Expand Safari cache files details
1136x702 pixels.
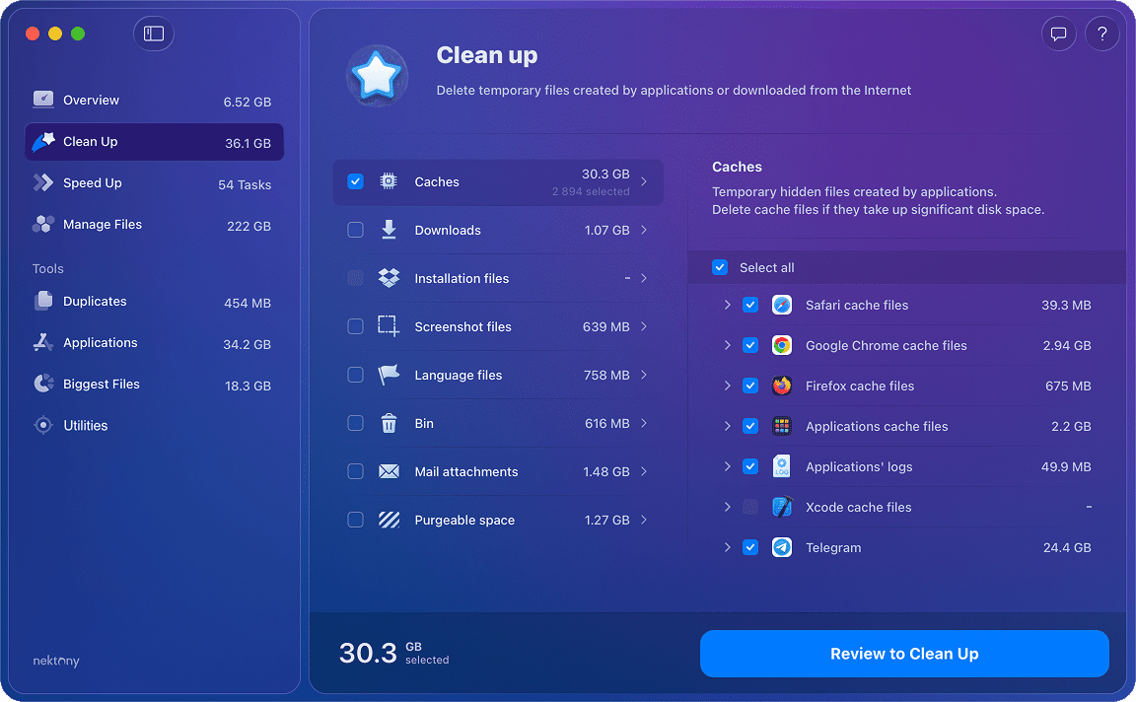(x=727, y=305)
